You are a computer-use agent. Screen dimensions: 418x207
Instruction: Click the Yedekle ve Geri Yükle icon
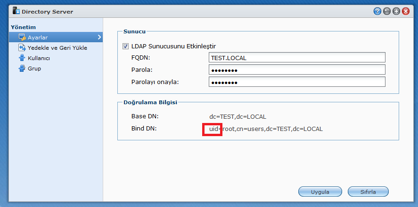coord(22,47)
